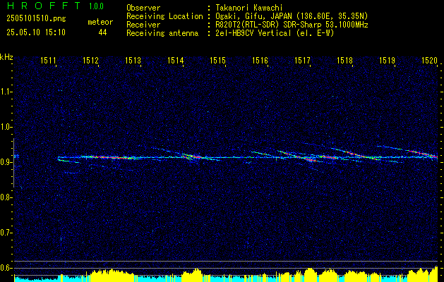Click the 1518 time marker
Image resolution: width=444 pixels, height=282 pixels.
344,60
